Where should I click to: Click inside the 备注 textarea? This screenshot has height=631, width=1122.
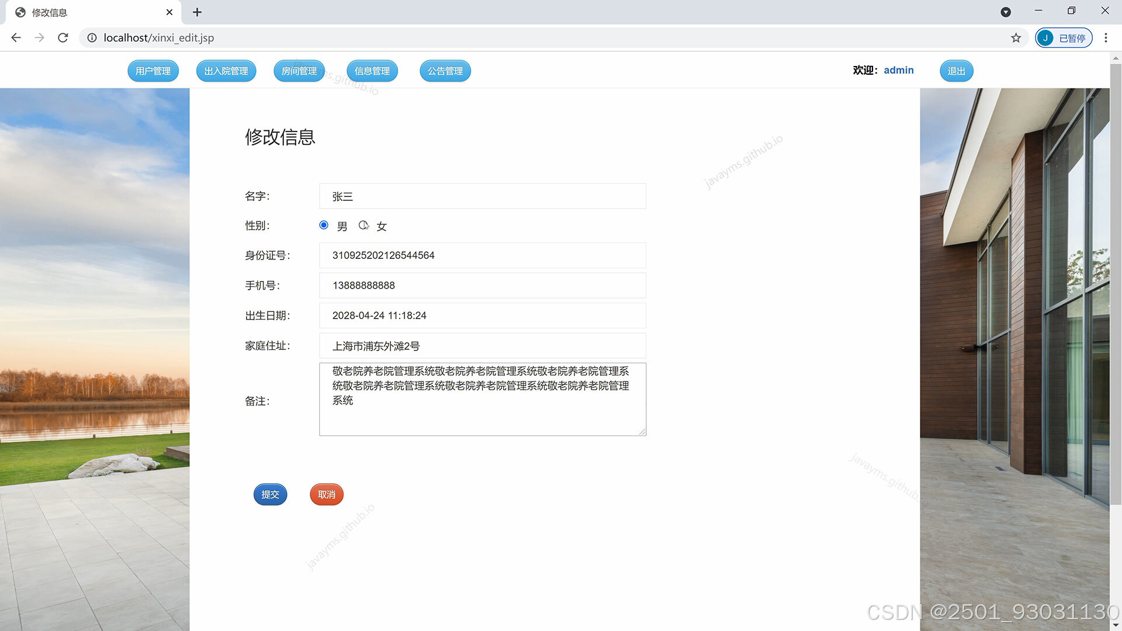click(483, 399)
